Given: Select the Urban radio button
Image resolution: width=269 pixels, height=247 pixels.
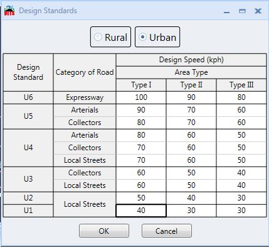Looking at the screenshot, I should point(157,37).
